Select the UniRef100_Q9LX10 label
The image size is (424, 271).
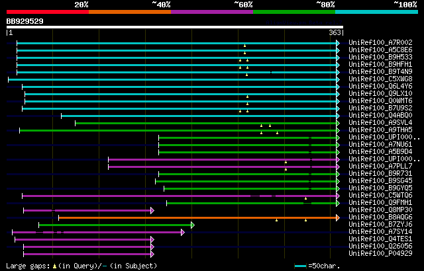pyautogui.click(x=380, y=93)
